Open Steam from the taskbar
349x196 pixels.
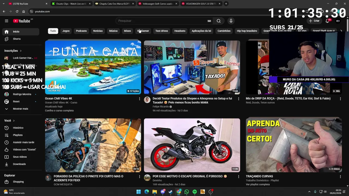pos(170,192)
